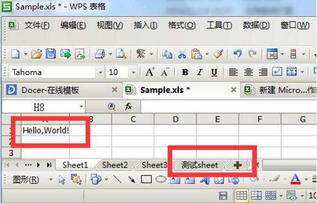Expand the name box H8 dropdown
This screenshot has width=317, height=203.
[81, 106]
